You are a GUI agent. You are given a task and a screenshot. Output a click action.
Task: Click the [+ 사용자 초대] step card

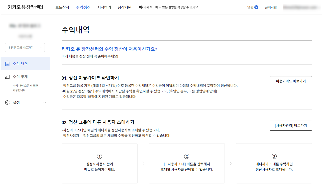[x=187, y=163]
